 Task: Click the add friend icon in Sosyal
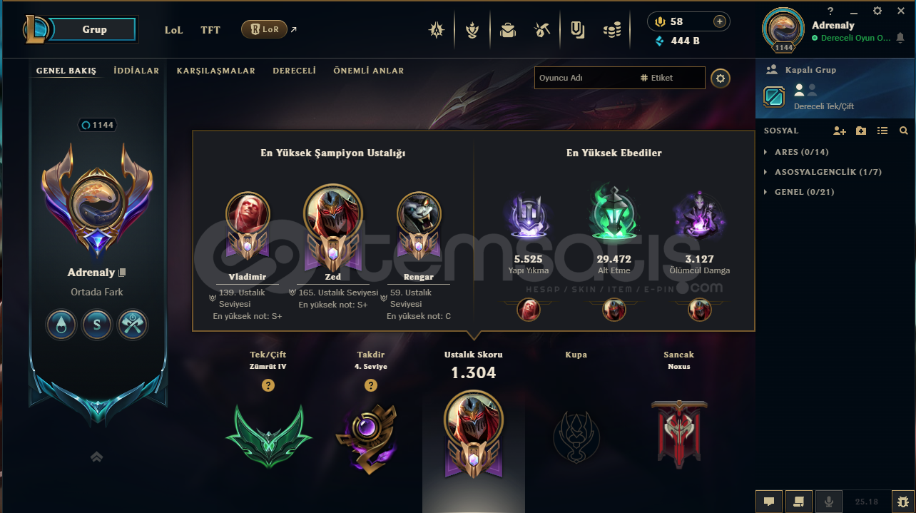840,131
